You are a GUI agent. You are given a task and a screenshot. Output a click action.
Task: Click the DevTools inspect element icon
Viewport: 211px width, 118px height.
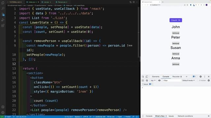pyautogui.click(x=143, y=77)
